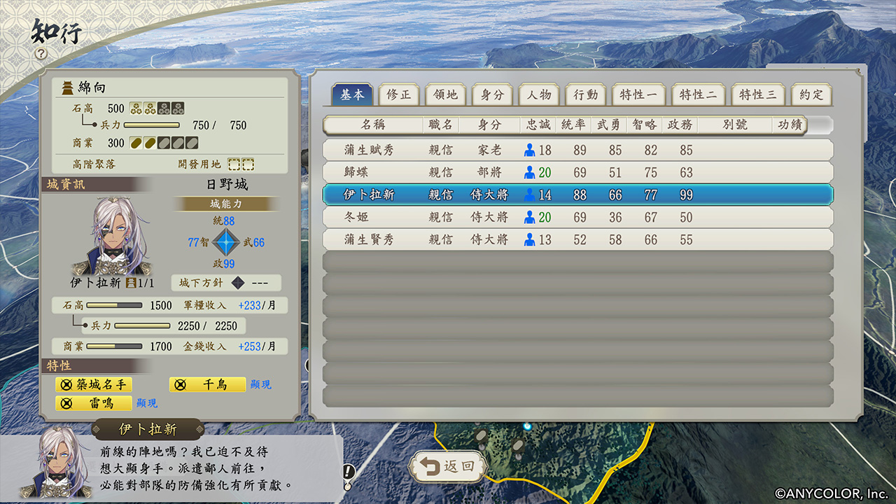This screenshot has width=896, height=504.
Task: Click the castle icon beside 綿向
Action: coord(68,87)
